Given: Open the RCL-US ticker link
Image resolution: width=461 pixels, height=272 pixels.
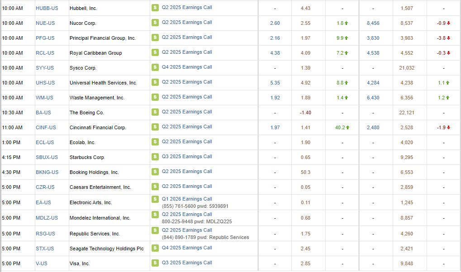Looking at the screenshot, I should coord(45,53).
